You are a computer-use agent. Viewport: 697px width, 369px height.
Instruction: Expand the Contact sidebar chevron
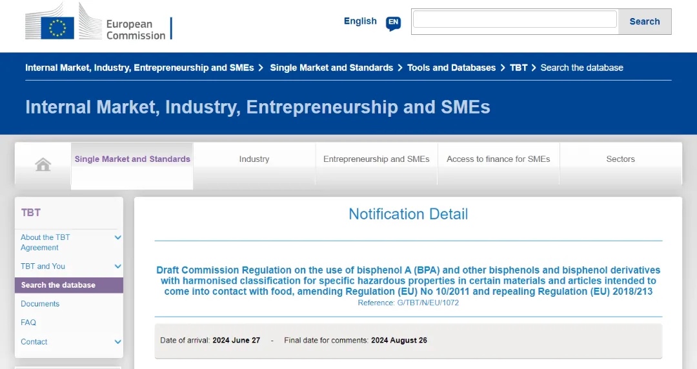pos(118,342)
